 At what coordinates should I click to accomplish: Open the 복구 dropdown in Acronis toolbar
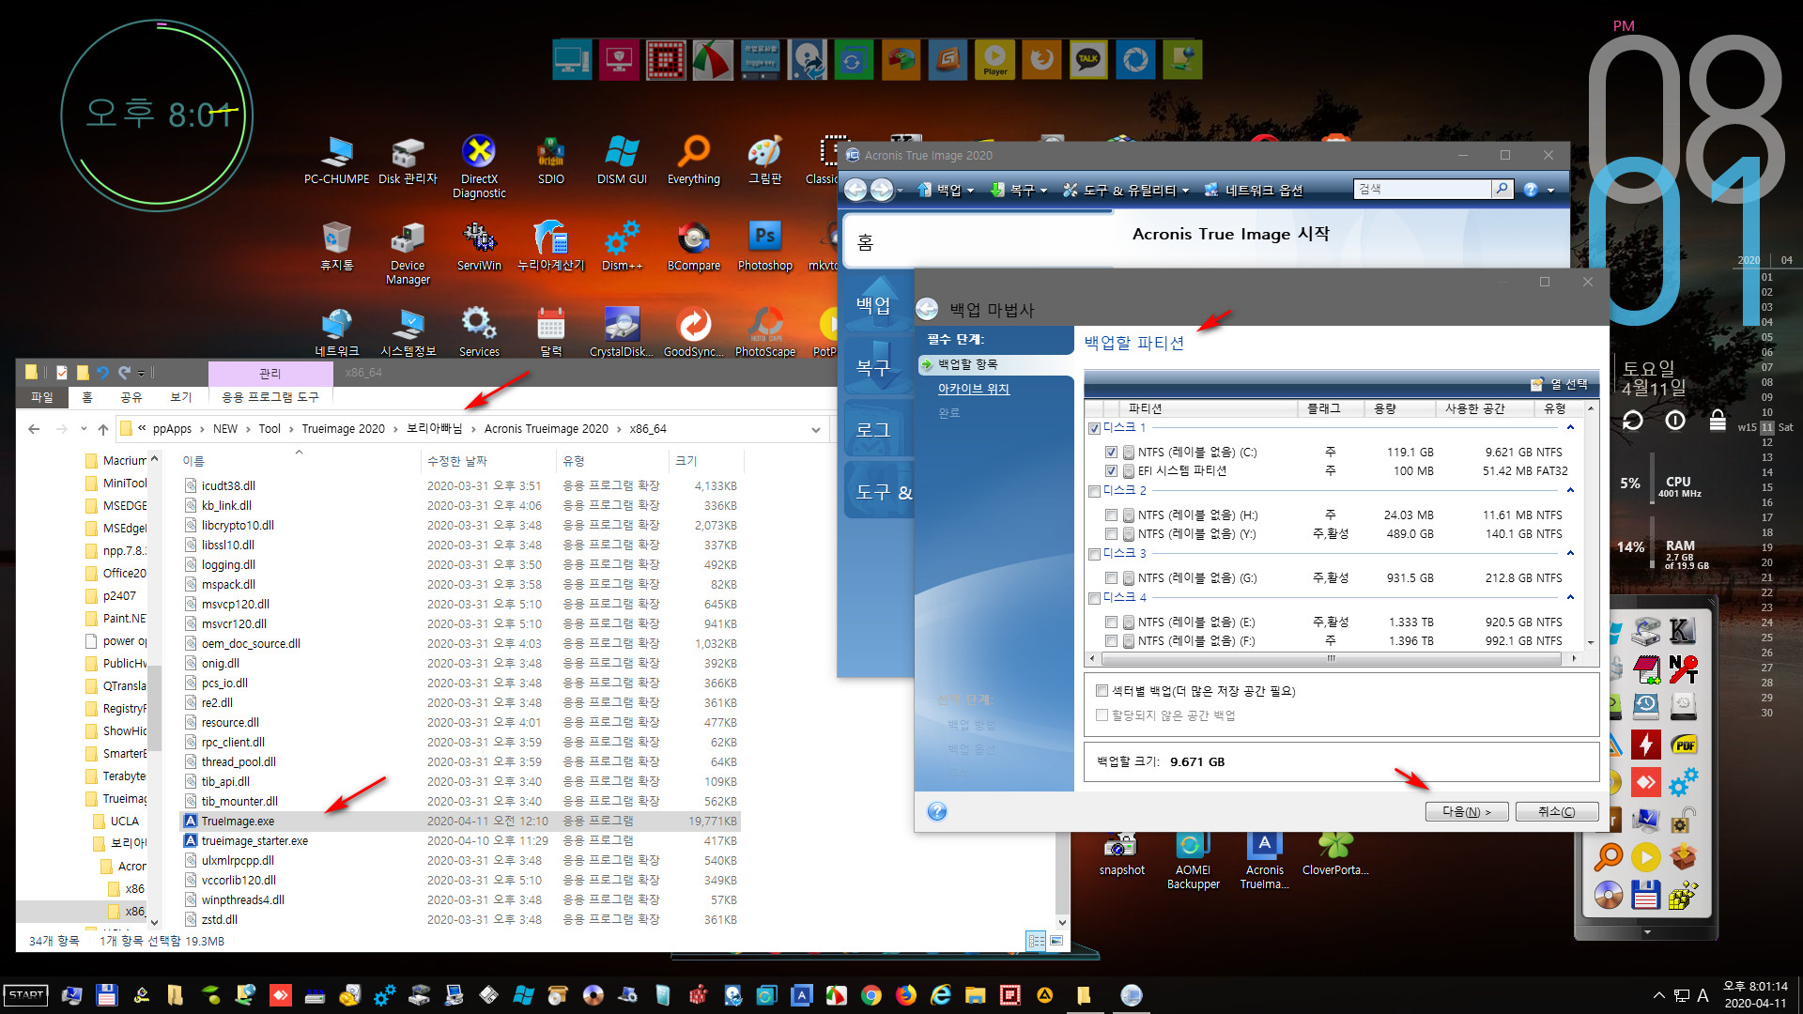click(x=1019, y=190)
